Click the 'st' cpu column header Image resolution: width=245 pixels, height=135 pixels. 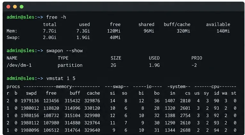pyautogui.click(x=234, y=93)
